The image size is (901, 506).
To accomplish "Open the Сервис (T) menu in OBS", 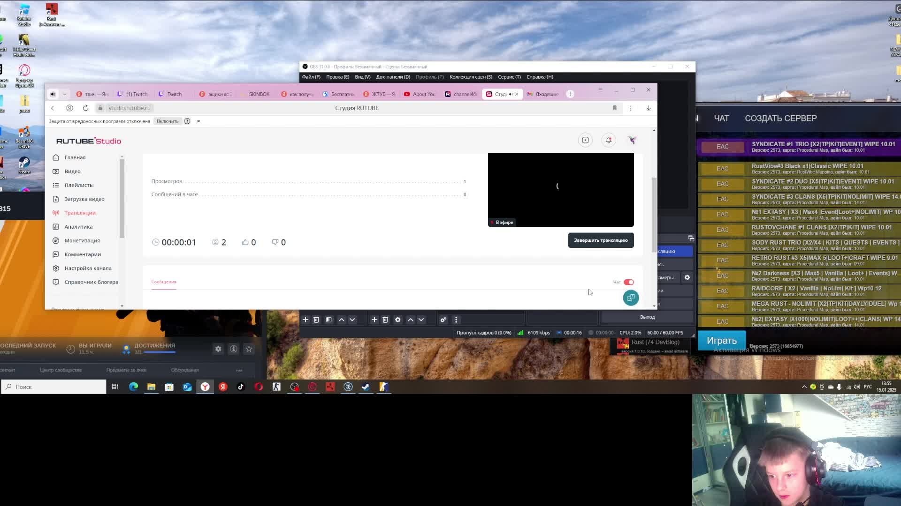I will [509, 77].
